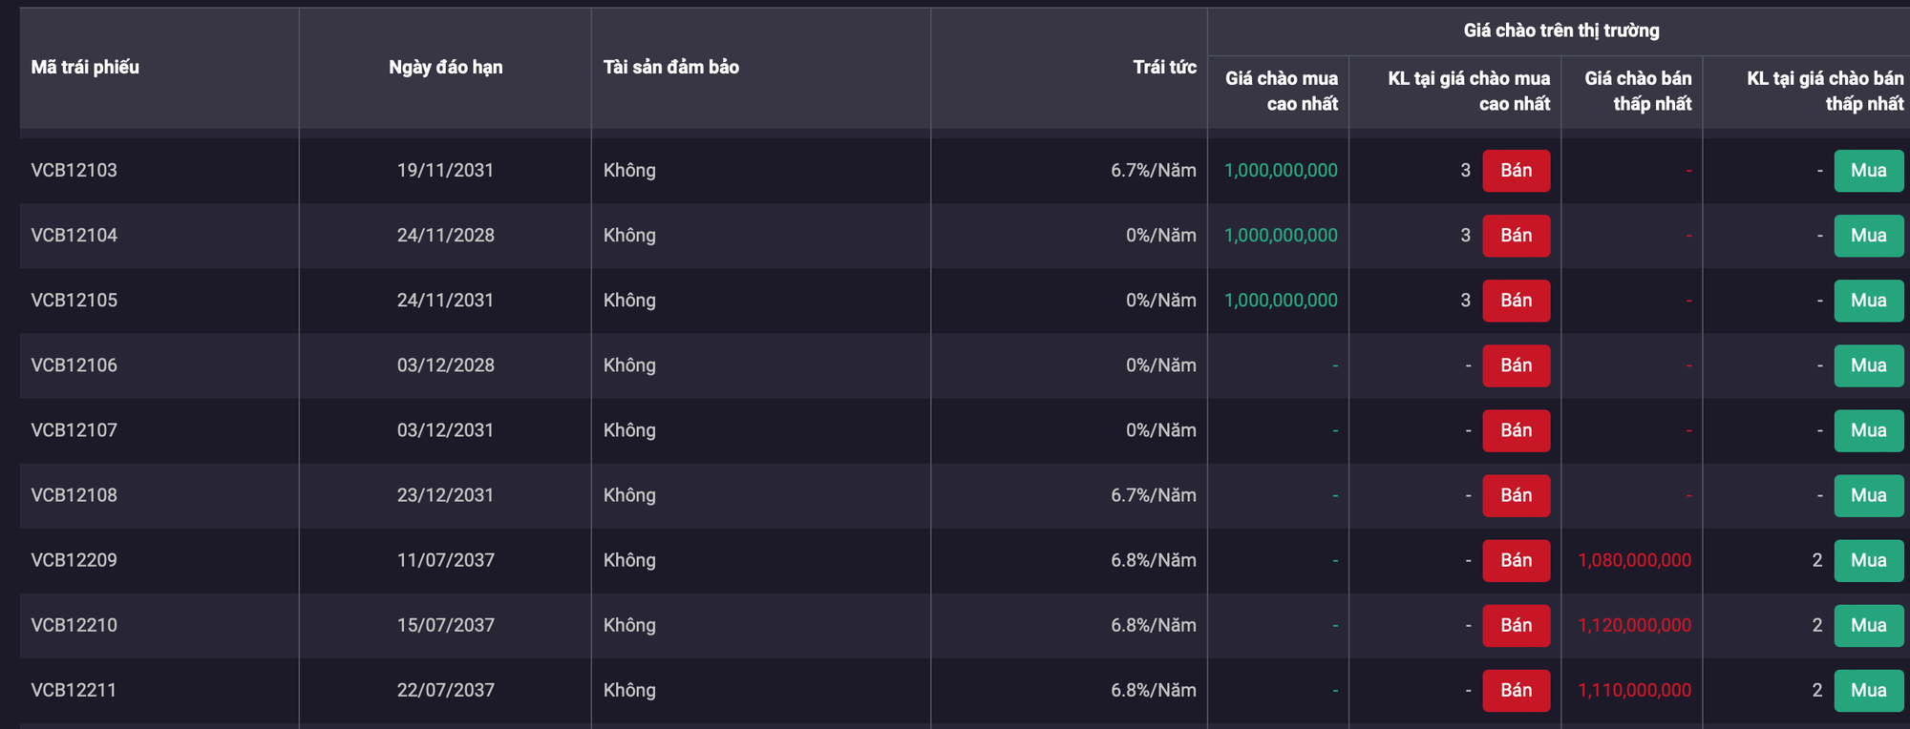
Task: Click Bán button for VCB12108
Action: (1516, 495)
